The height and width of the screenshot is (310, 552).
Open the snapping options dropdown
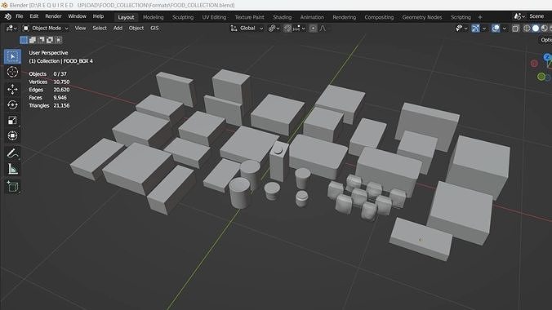[x=299, y=29]
